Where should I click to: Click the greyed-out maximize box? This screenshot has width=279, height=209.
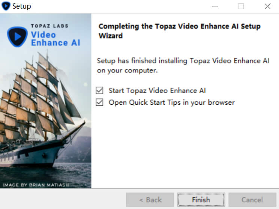(x=241, y=6)
